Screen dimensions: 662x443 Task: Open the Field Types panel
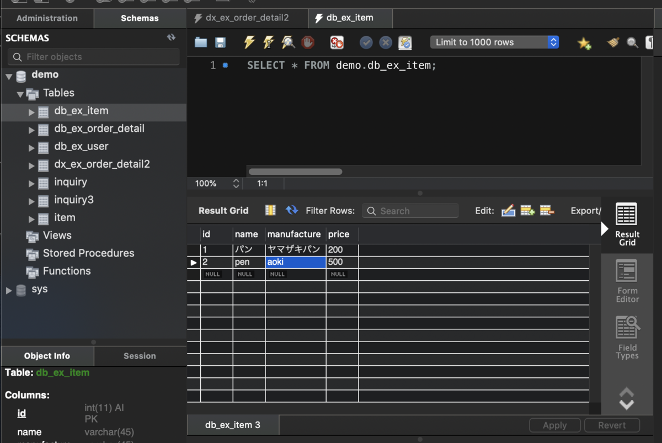(627, 338)
